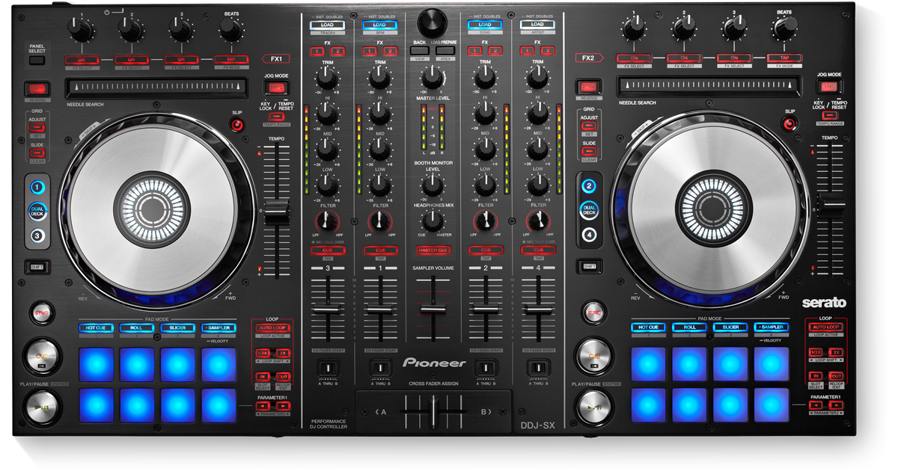Enable the MASTER CUE headphone button
The width and height of the screenshot is (898, 471).
433,250
